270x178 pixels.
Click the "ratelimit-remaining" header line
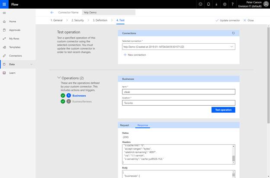tap(140, 152)
